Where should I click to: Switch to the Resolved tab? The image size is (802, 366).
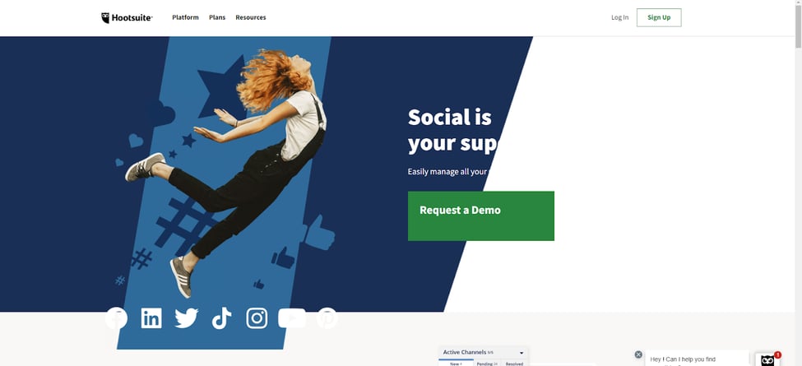514,364
